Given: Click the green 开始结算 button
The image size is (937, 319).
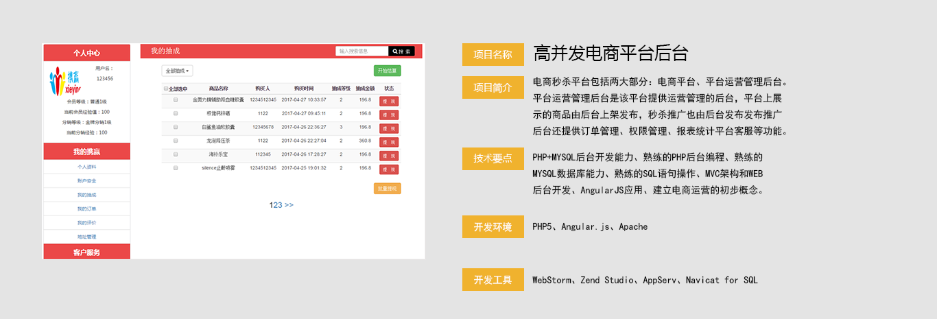Looking at the screenshot, I should [388, 71].
